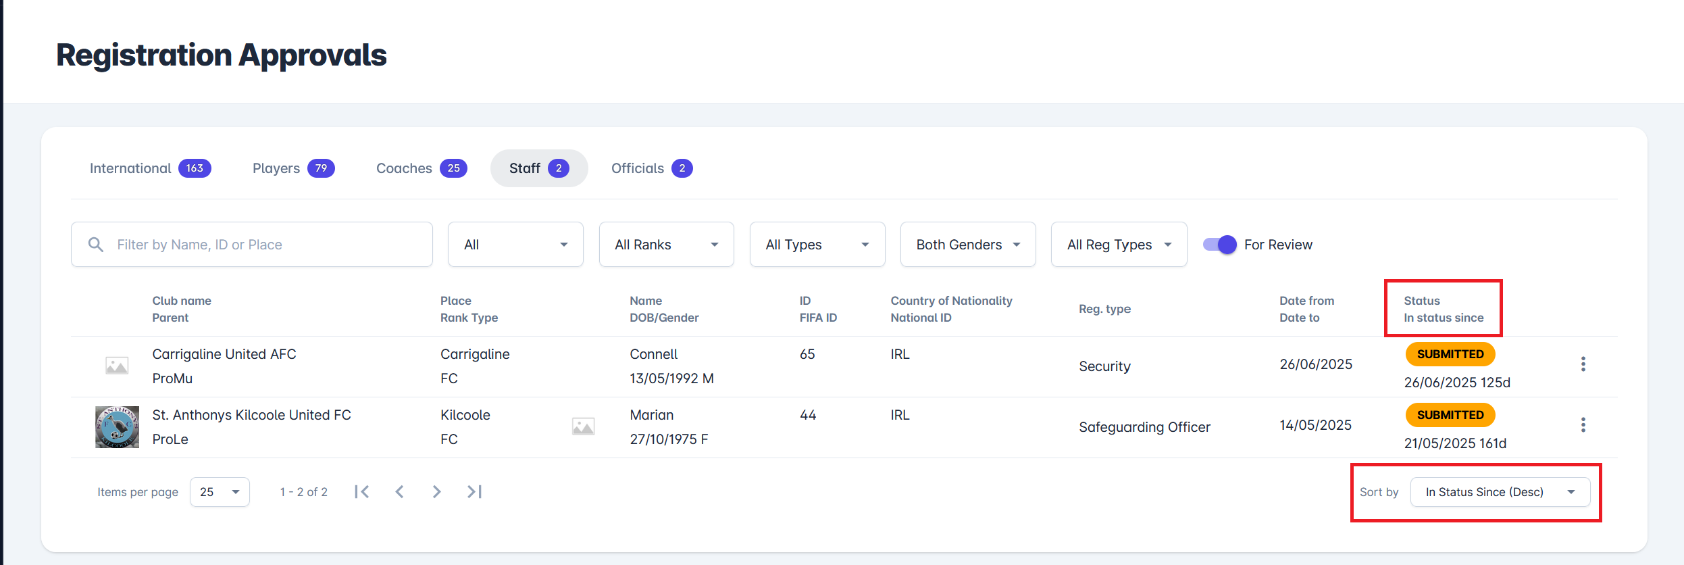Image resolution: width=1684 pixels, height=565 pixels.
Task: Jump to the last page of results
Action: coord(474,492)
